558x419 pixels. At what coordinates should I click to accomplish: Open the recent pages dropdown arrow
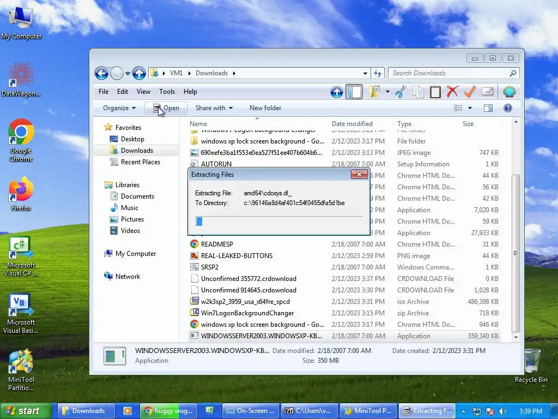tap(128, 74)
